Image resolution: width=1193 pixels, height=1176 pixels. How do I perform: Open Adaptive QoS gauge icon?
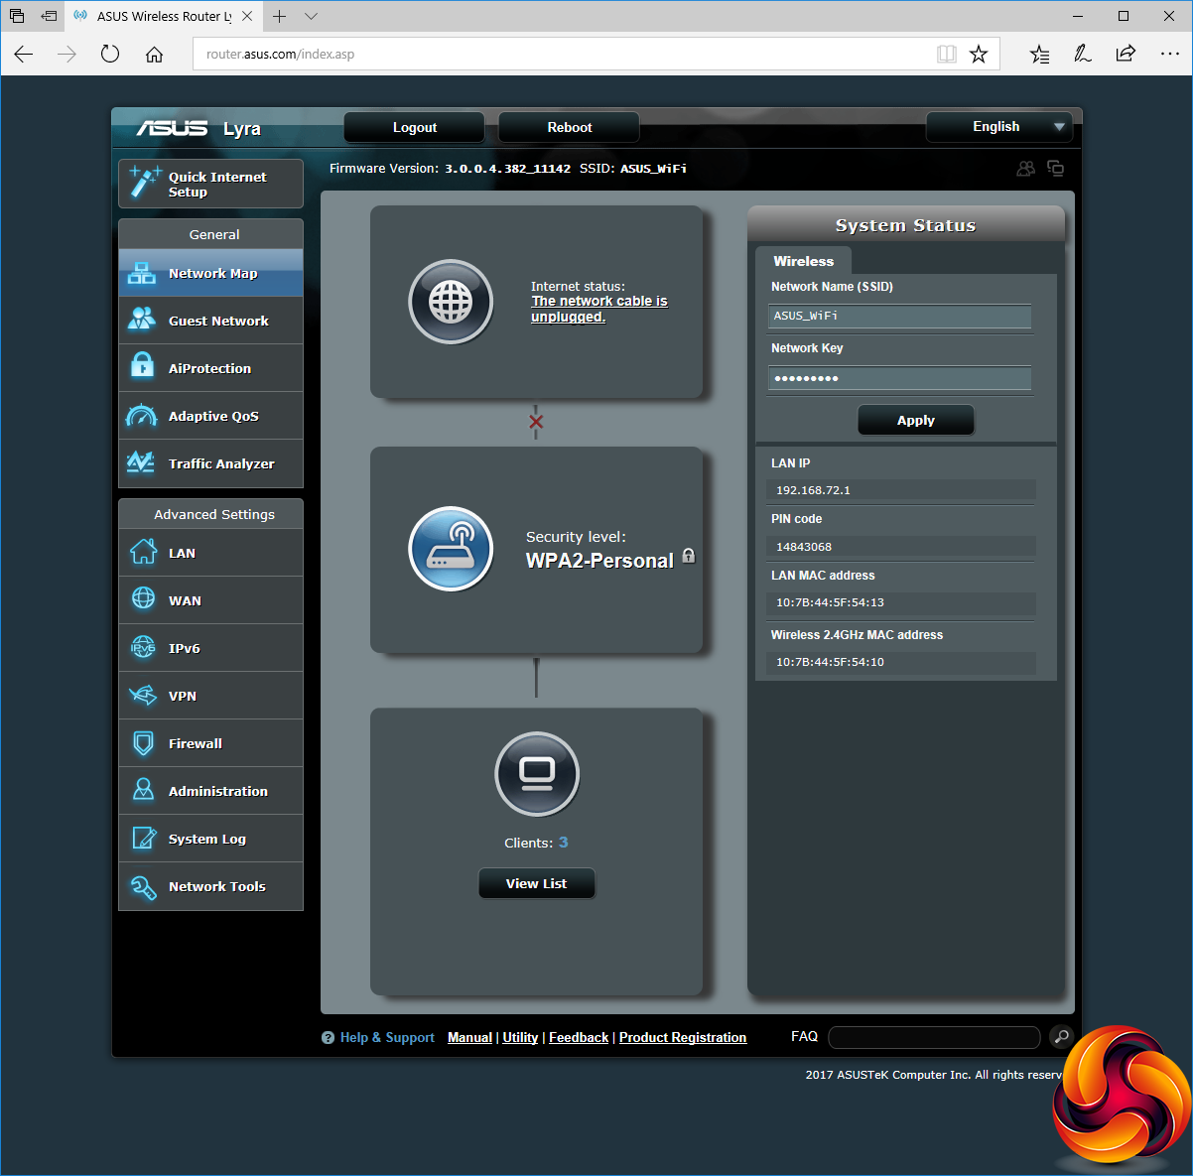point(142,416)
